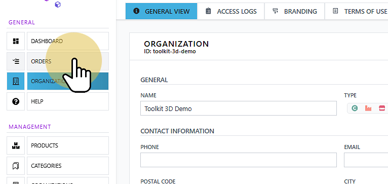388x184 pixels.
Task: Open the Terms of Use tab
Action: coord(357,11)
